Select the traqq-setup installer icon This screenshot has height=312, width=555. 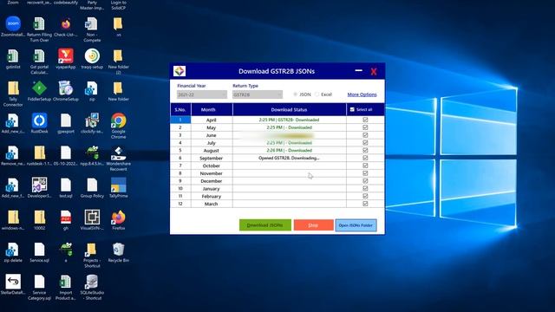click(x=92, y=55)
